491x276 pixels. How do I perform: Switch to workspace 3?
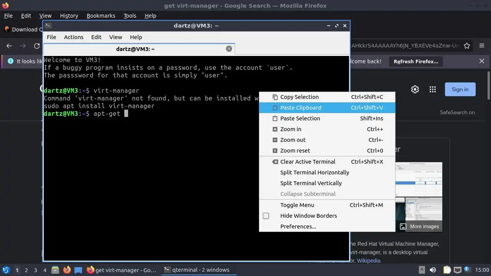click(36, 270)
